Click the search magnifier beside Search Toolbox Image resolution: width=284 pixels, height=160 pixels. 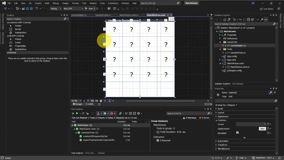pyautogui.click(x=65, y=19)
